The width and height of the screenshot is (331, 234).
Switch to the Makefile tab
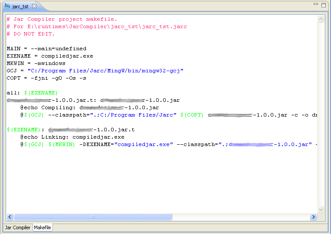[43, 227]
